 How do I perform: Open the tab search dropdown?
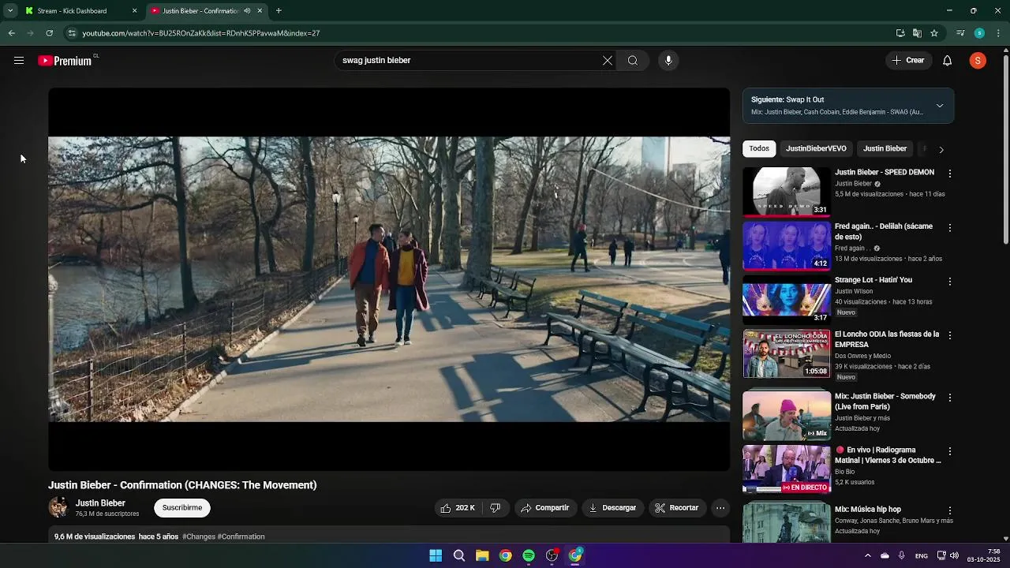tap(10, 11)
